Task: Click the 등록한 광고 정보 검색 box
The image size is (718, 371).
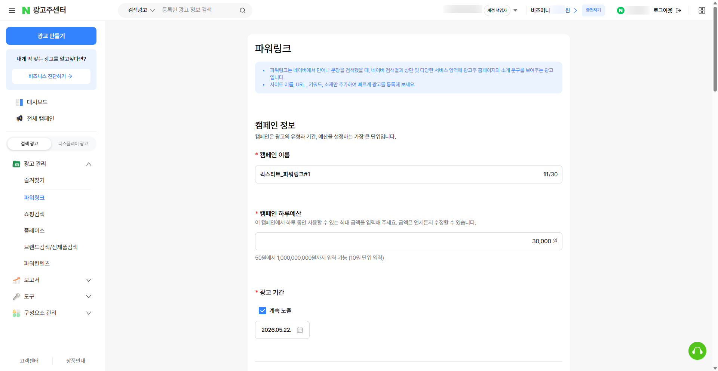Action: pos(198,10)
